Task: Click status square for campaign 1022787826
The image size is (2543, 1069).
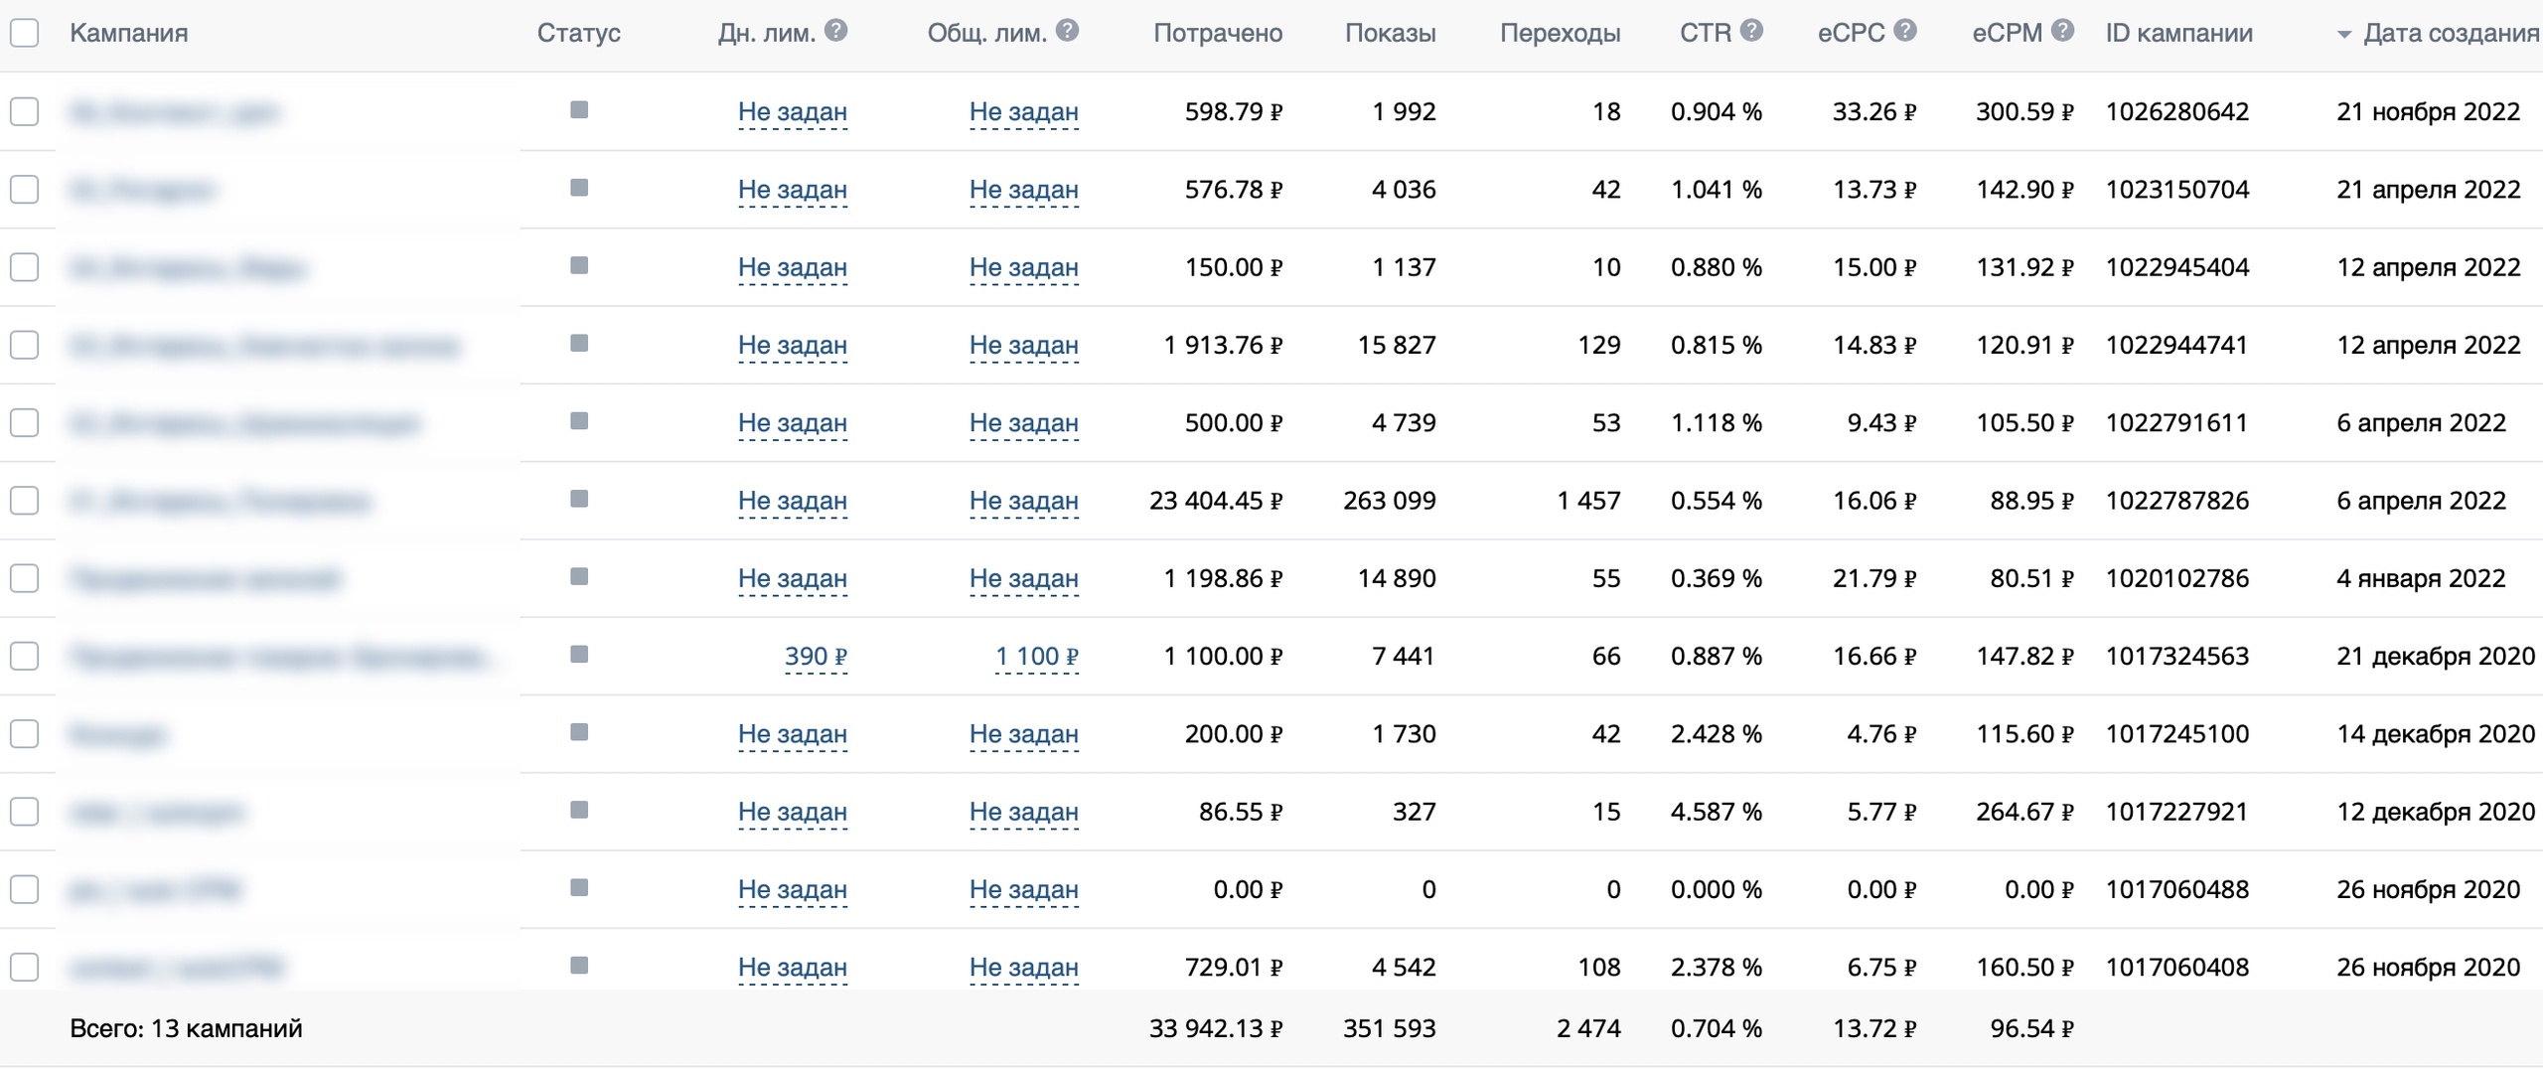Action: click(x=579, y=499)
